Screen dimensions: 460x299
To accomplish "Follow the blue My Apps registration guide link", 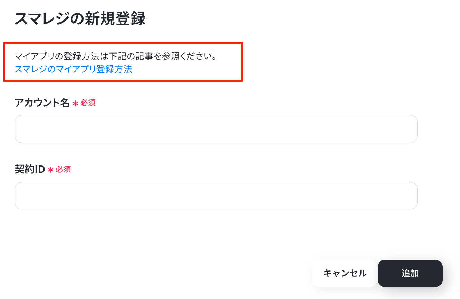I will (73, 69).
